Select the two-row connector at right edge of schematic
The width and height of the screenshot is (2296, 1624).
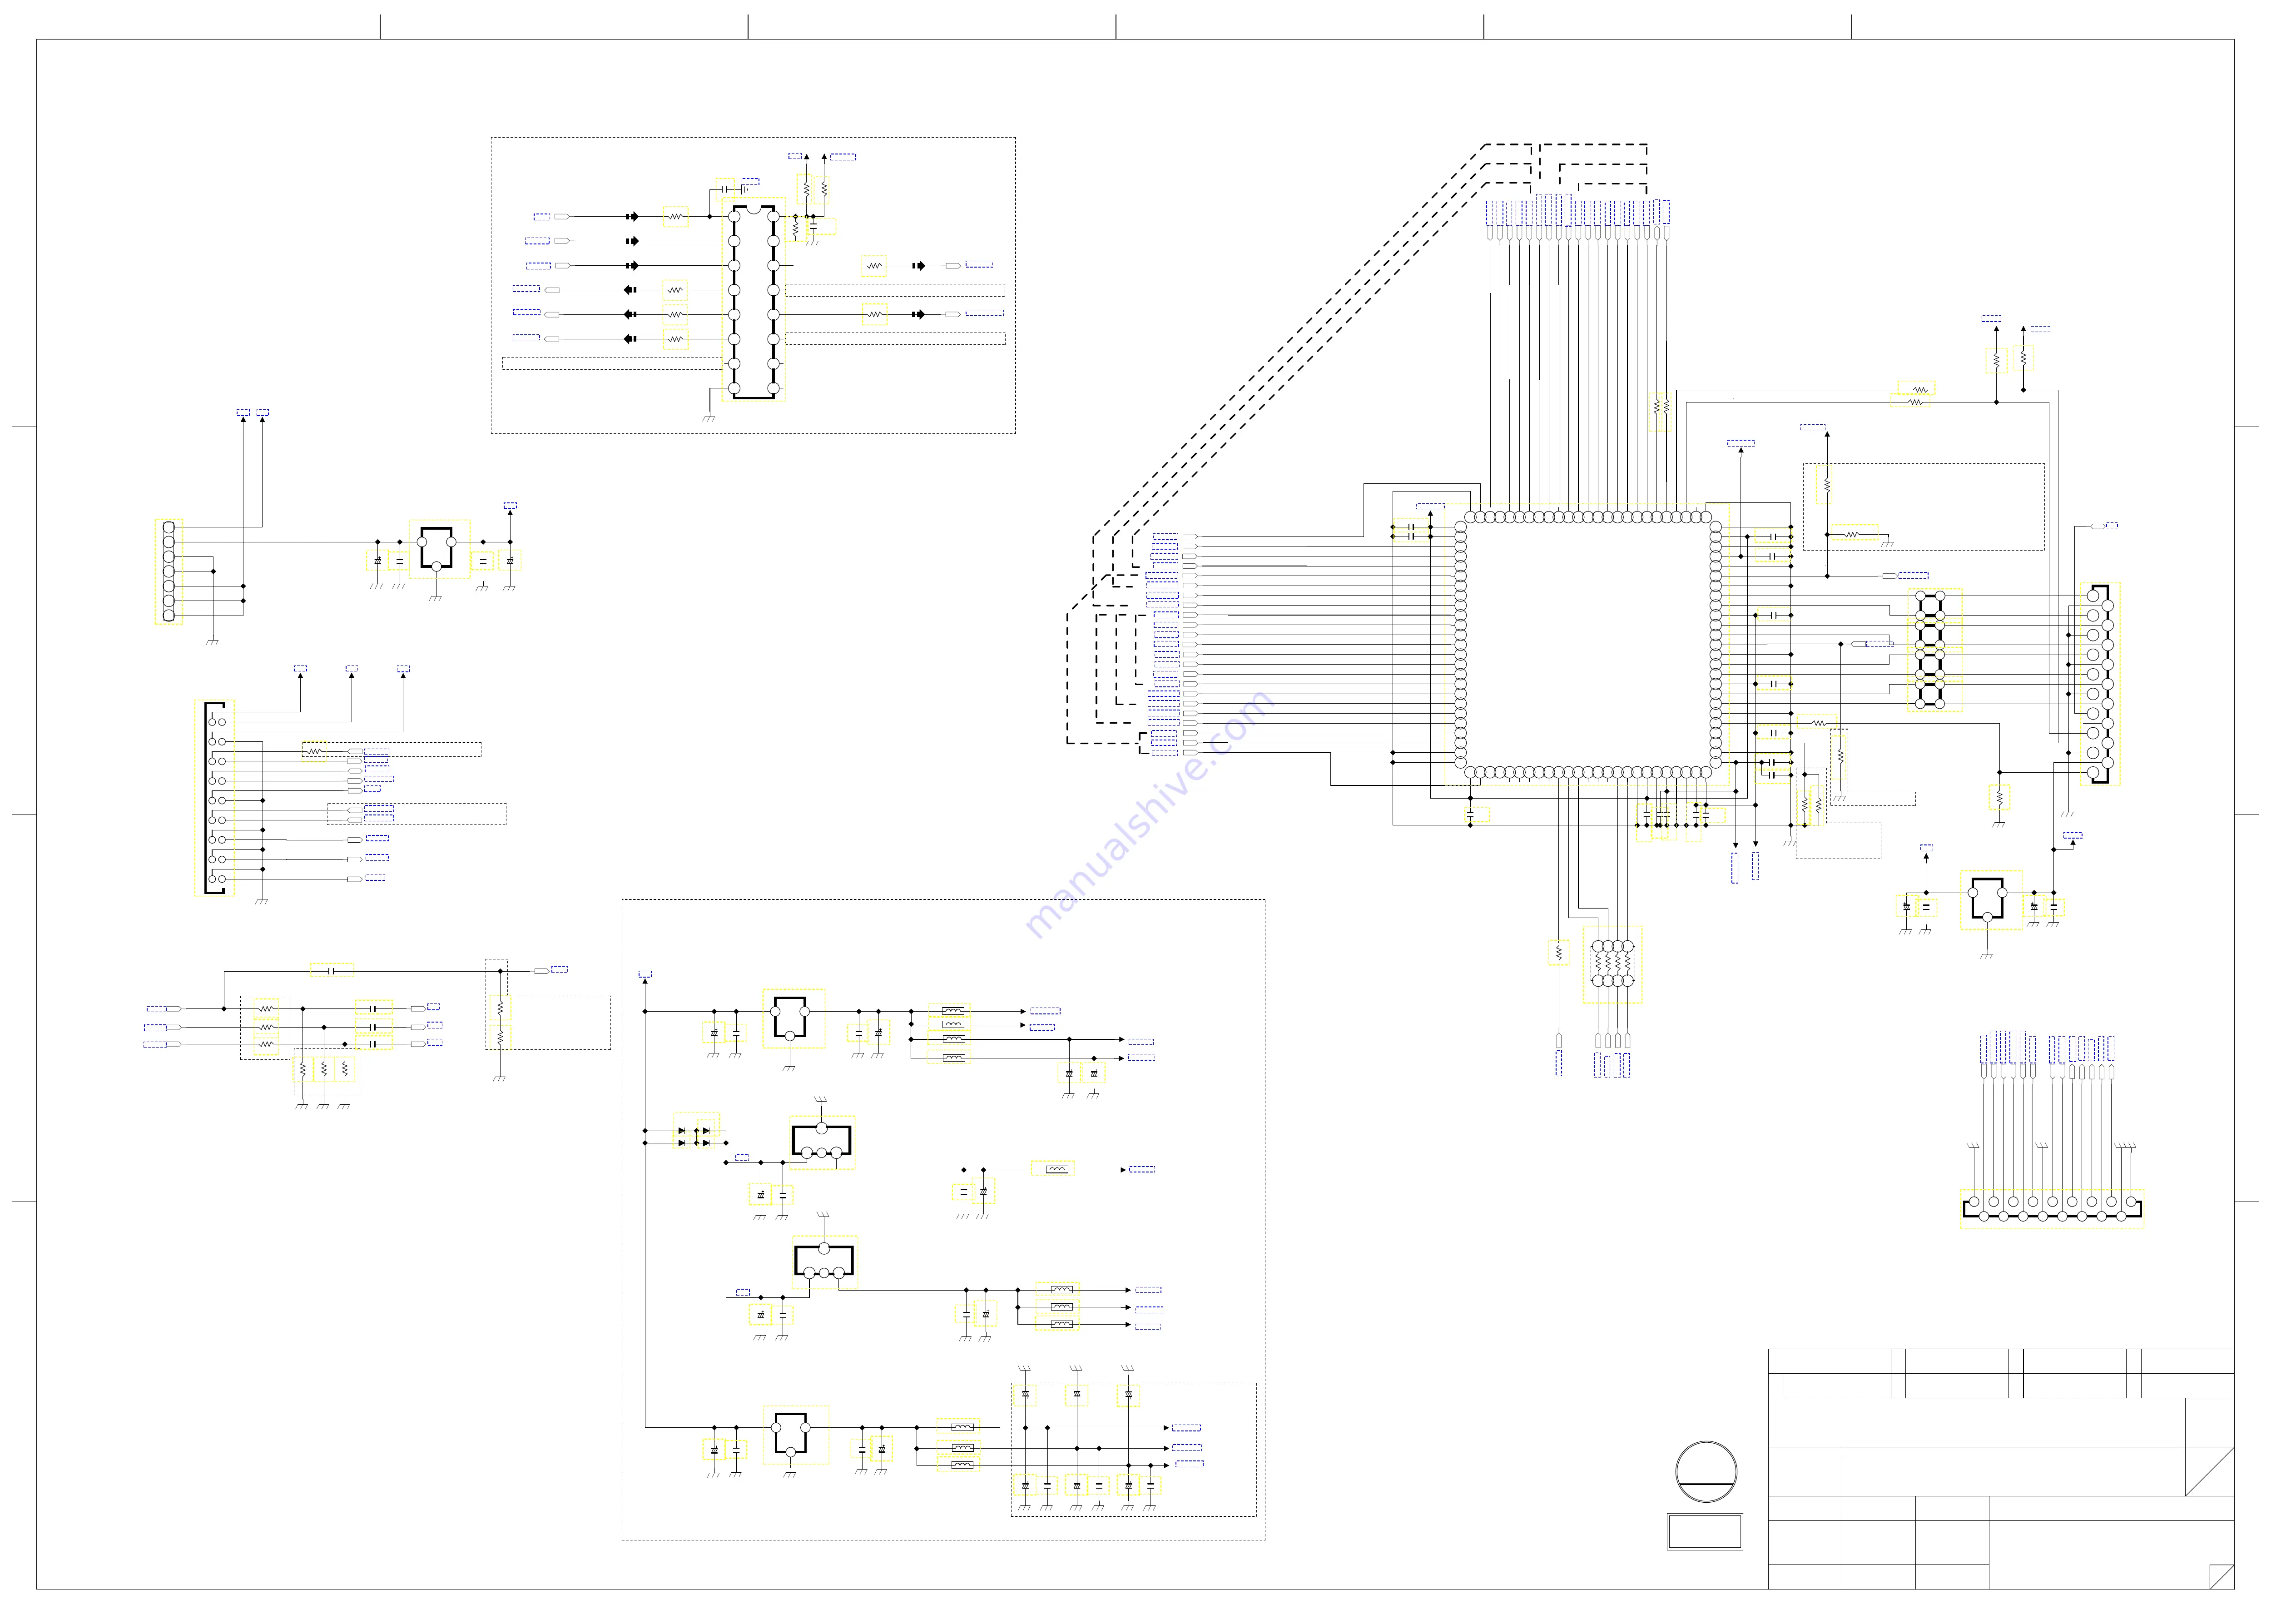click(x=2099, y=684)
